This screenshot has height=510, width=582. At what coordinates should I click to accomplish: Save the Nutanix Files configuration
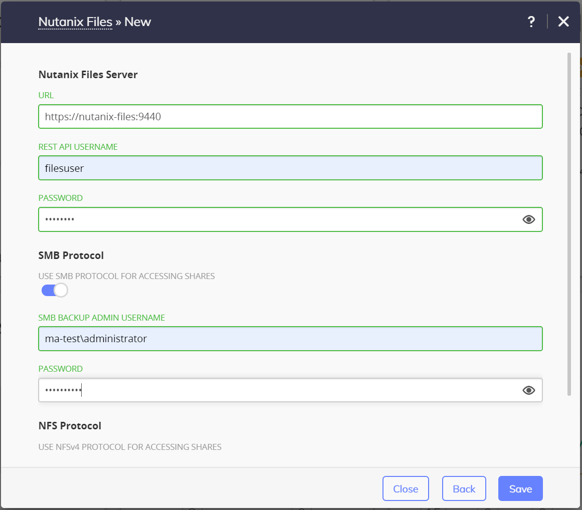click(520, 488)
